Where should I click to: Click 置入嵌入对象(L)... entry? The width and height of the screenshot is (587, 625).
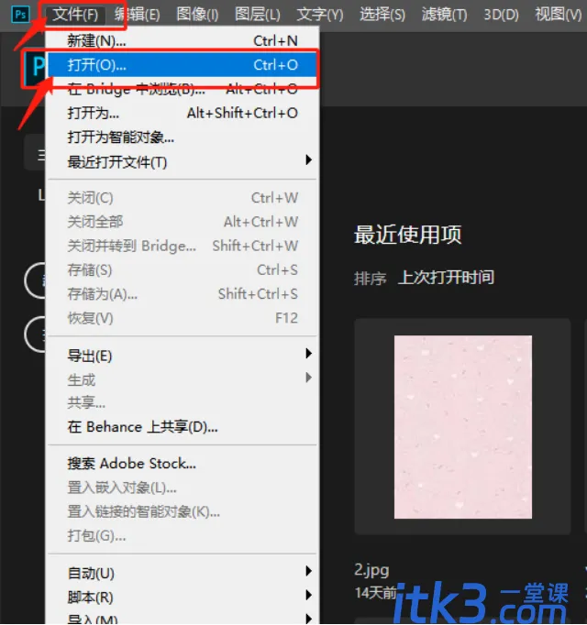pos(183,488)
